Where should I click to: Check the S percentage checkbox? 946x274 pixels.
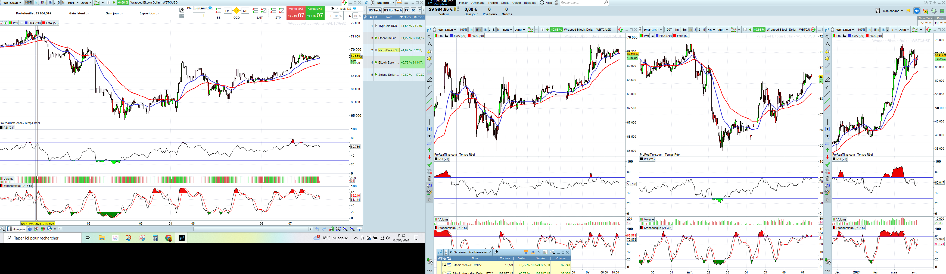tap(347, 16)
